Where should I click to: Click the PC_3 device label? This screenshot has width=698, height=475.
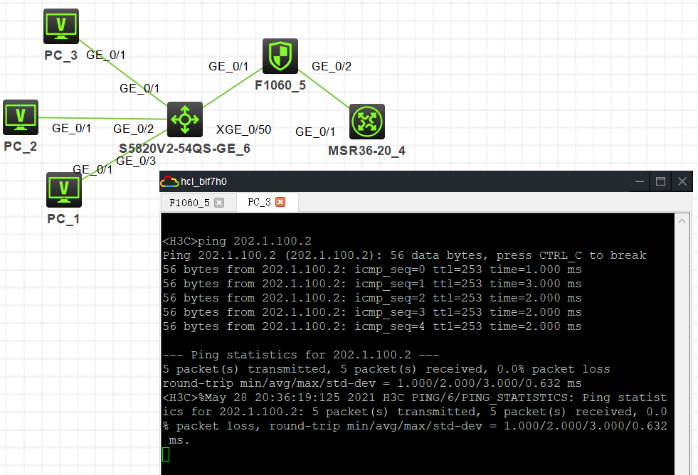coord(61,55)
